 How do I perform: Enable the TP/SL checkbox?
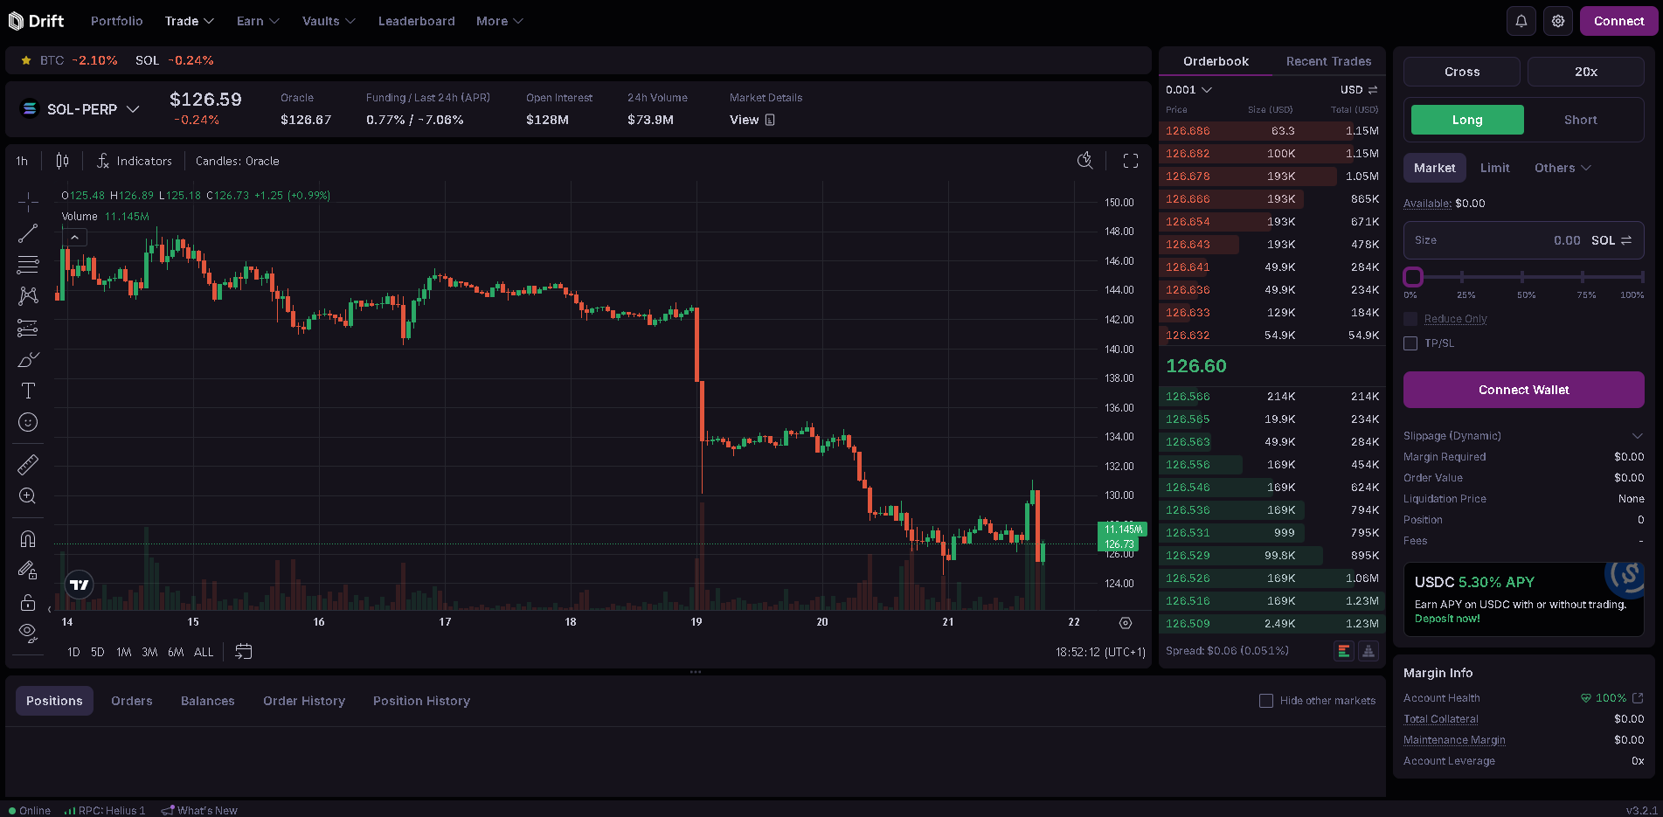pyautogui.click(x=1410, y=343)
